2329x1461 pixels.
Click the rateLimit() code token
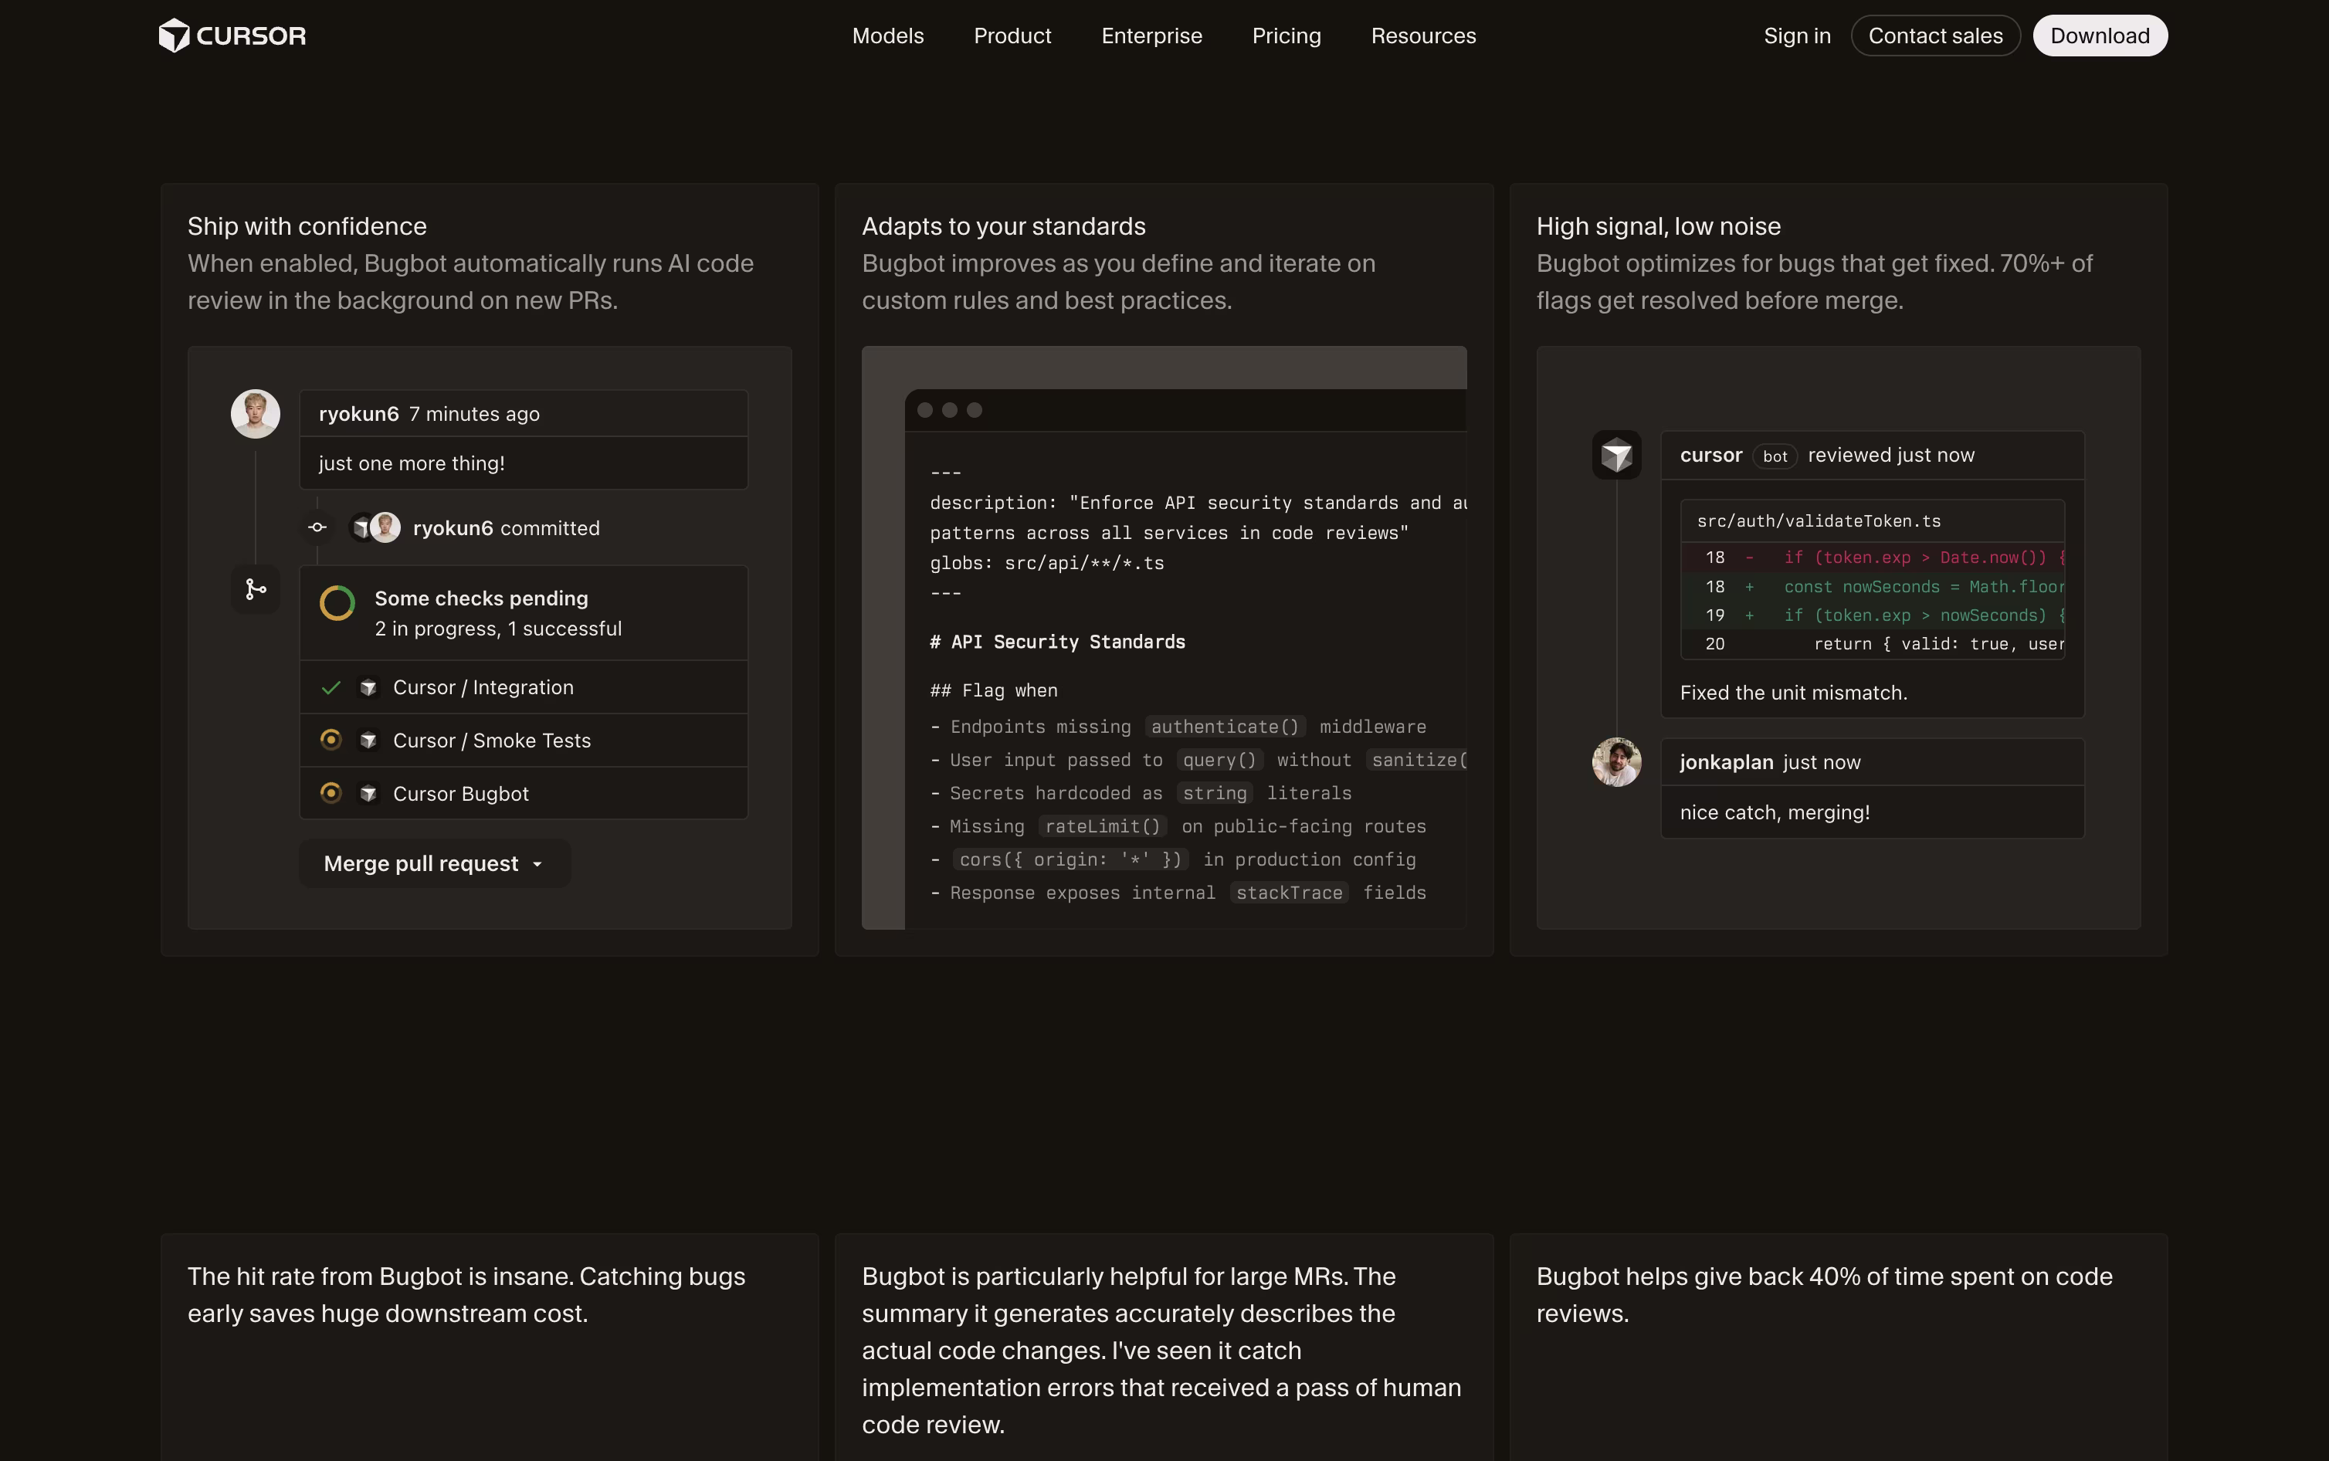(x=1102, y=826)
